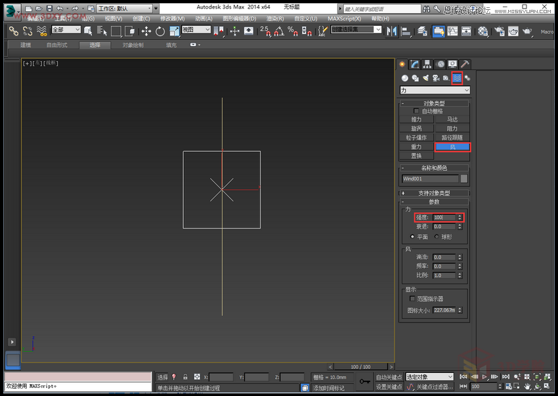
Task: Enable the 自动栅格 checkbox
Action: coord(416,112)
